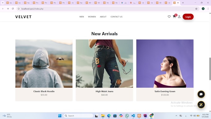Go to the MEN category
The image size is (211, 119).
[82, 17]
